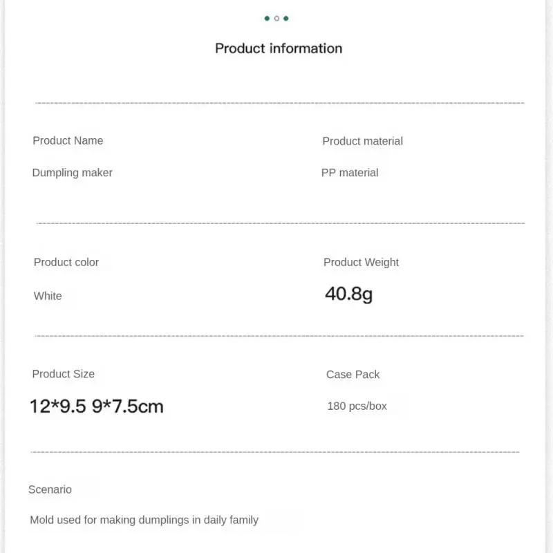Select the "Product material" label
Screen dimensions: 553x553
click(362, 141)
